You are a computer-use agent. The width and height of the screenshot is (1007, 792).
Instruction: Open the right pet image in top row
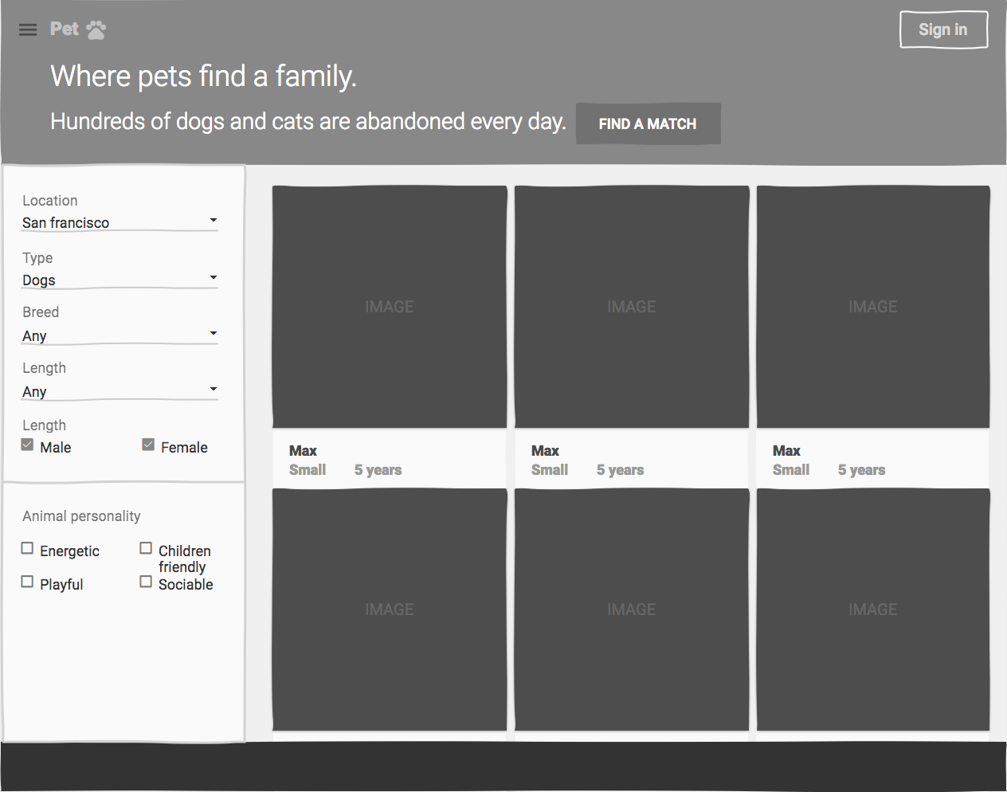873,307
